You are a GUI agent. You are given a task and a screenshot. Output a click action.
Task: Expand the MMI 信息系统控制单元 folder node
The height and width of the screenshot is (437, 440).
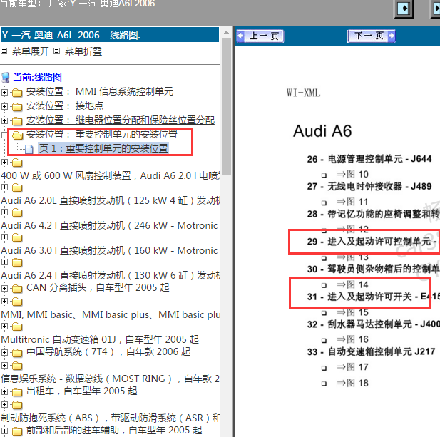(4, 92)
